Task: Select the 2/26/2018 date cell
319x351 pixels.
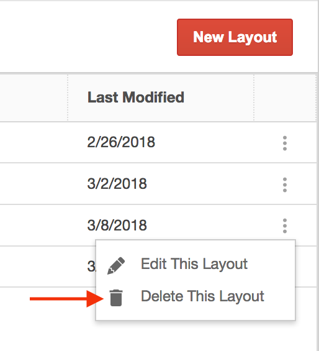Action: [121, 142]
